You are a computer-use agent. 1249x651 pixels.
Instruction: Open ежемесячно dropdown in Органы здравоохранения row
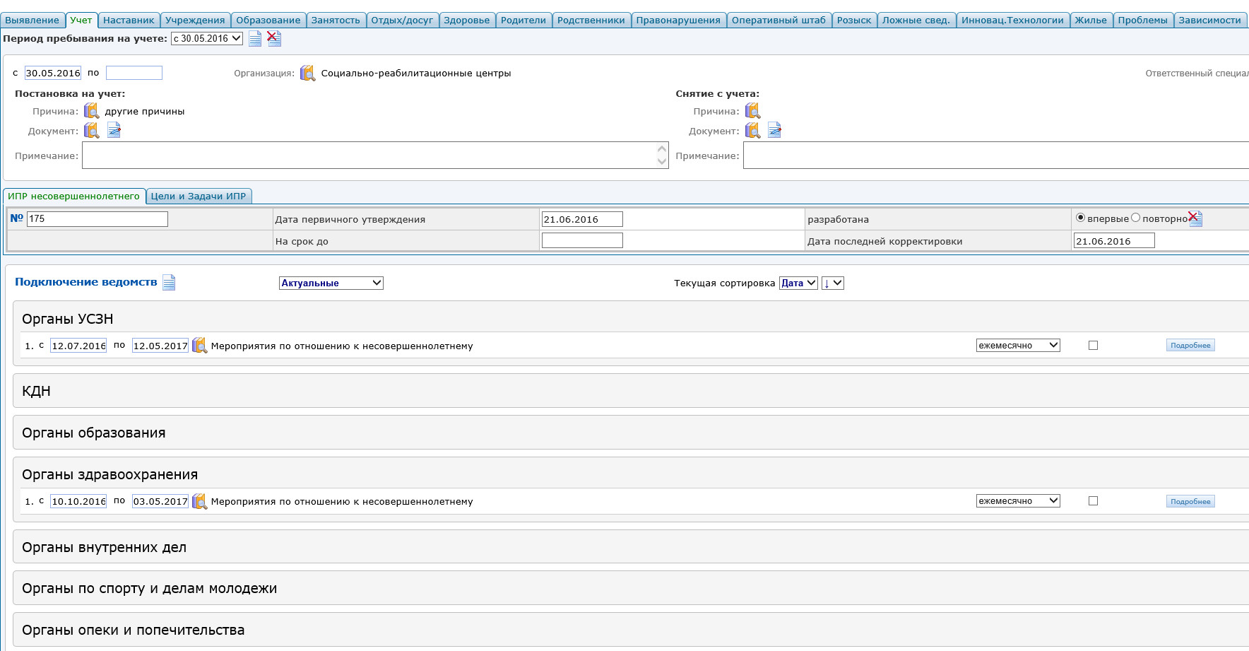[1018, 500]
